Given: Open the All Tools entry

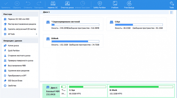Looking at the screenshot, I should (x=11, y=34).
